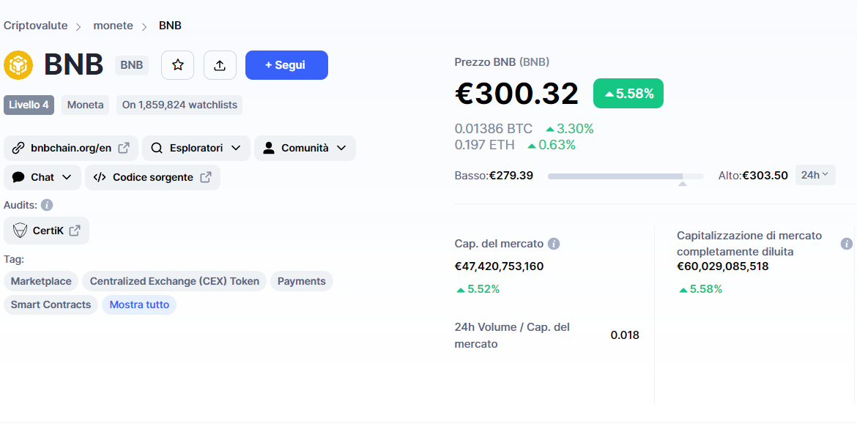
Task: Click the low-high price range bar
Action: pos(626,176)
